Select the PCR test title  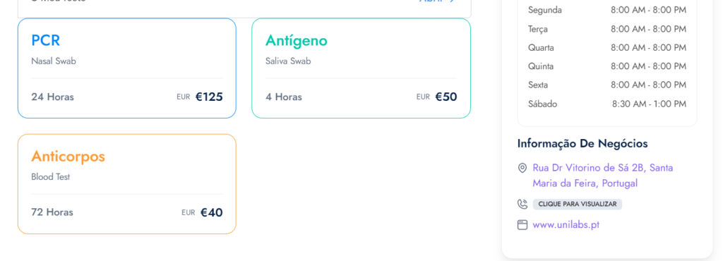(x=46, y=40)
